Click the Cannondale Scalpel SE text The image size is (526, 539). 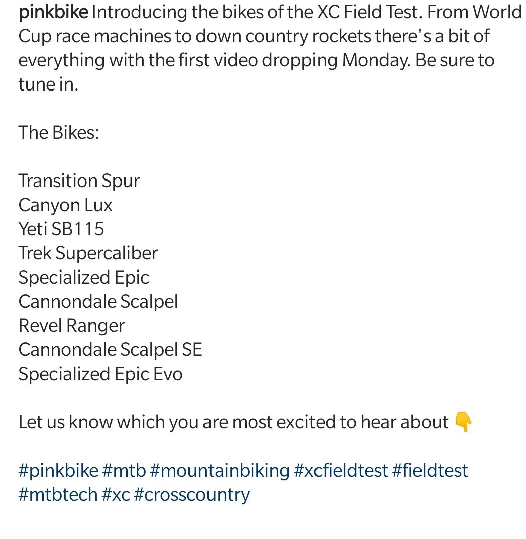[x=111, y=350]
